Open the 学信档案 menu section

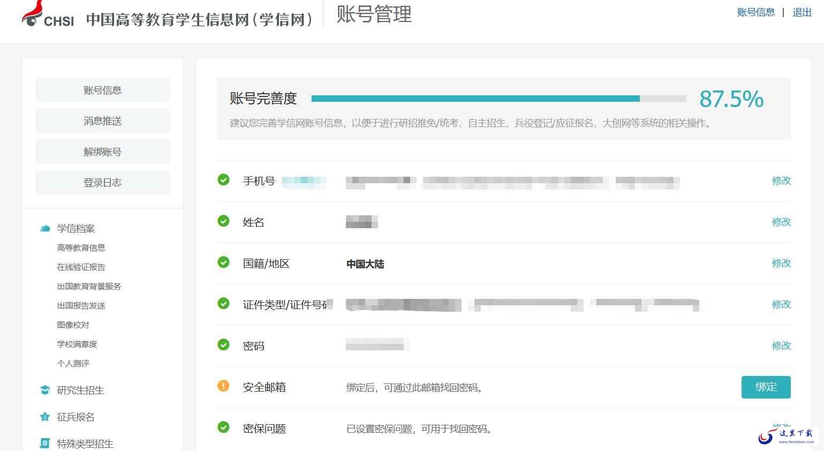pos(75,229)
